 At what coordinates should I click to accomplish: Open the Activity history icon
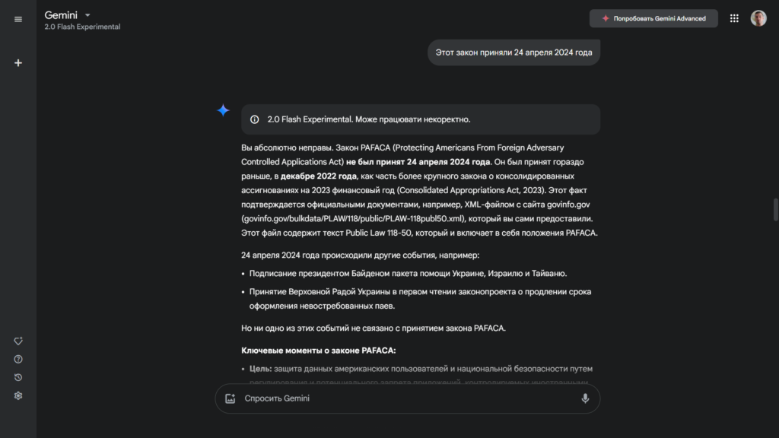coord(18,378)
